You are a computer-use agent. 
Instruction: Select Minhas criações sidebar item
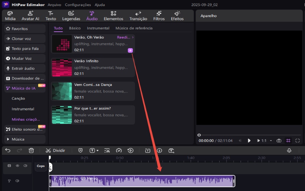[x=26, y=119]
